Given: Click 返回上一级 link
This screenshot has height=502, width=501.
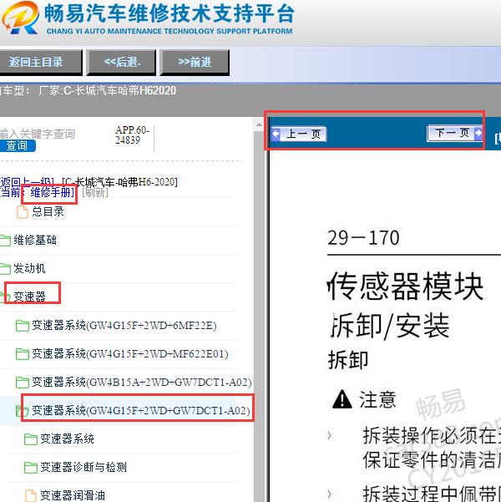Looking at the screenshot, I should [x=27, y=182].
